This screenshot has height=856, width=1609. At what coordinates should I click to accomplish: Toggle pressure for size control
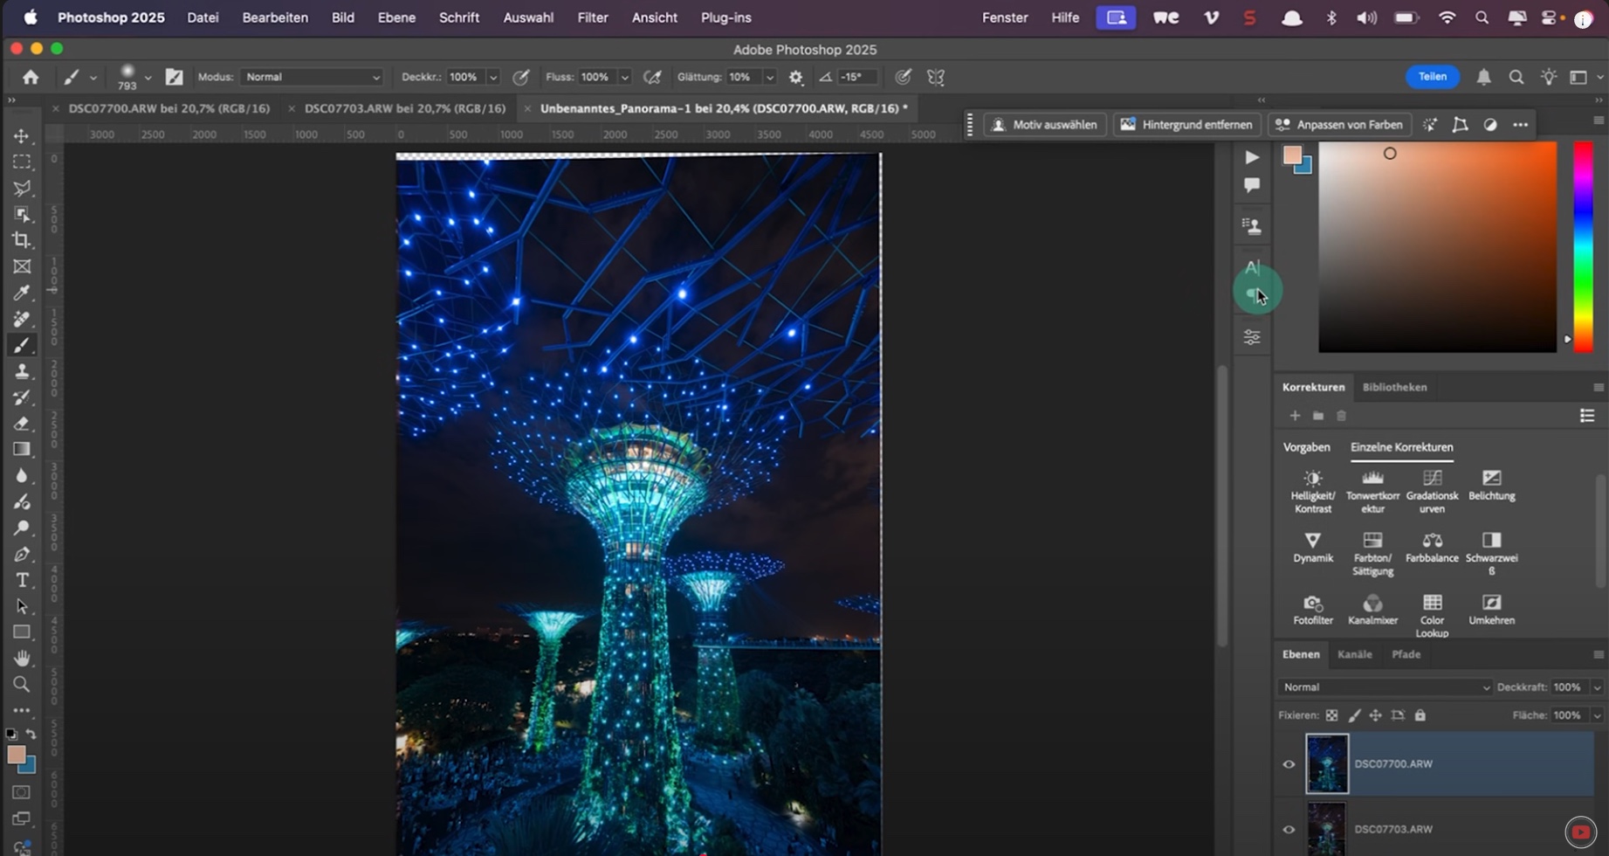point(904,77)
